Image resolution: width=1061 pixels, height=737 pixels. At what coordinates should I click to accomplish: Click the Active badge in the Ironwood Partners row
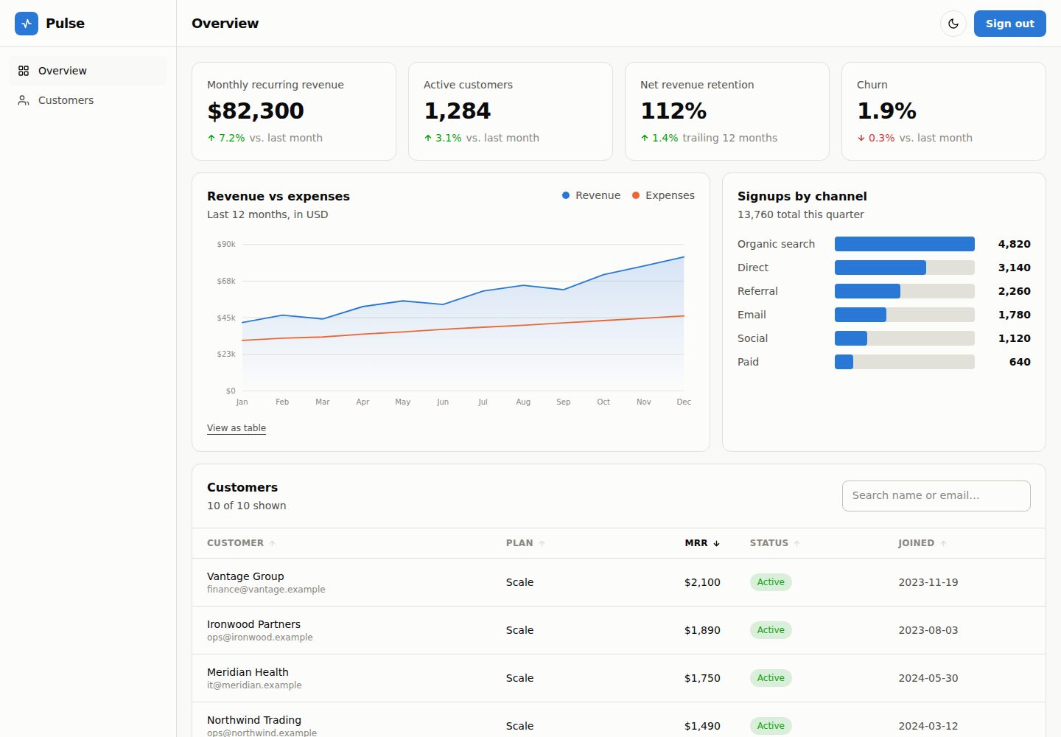771,630
